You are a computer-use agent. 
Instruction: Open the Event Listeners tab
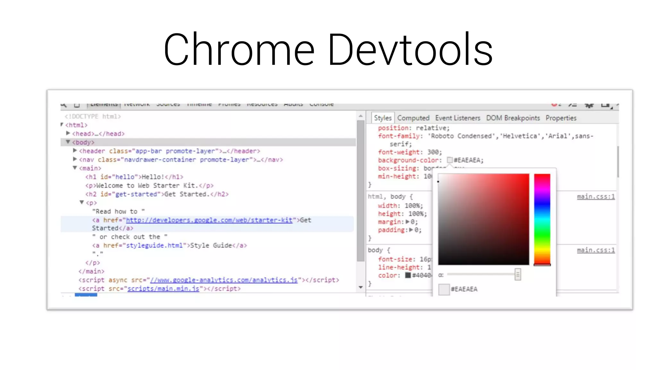[458, 118]
